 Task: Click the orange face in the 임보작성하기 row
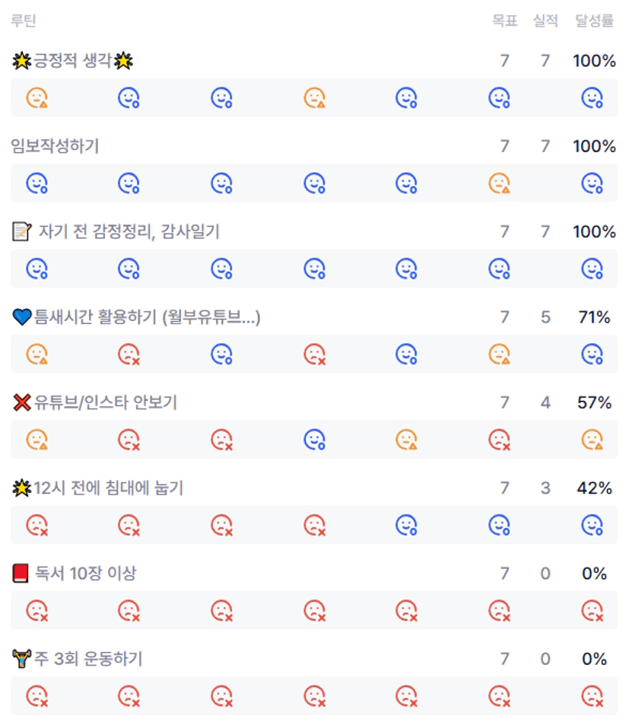tap(499, 183)
